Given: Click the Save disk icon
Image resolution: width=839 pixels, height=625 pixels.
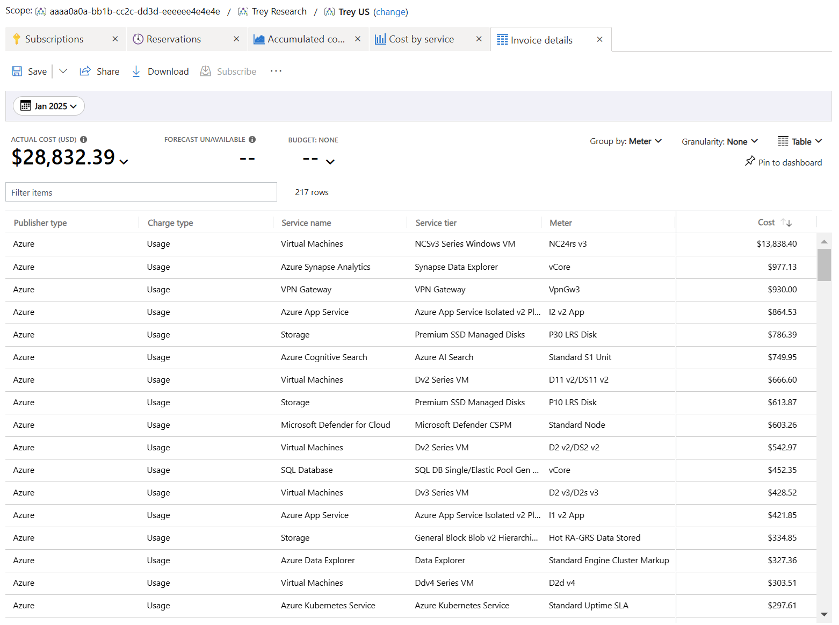Looking at the screenshot, I should pyautogui.click(x=17, y=71).
